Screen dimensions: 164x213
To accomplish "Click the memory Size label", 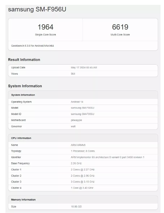I will pos(14,206).
